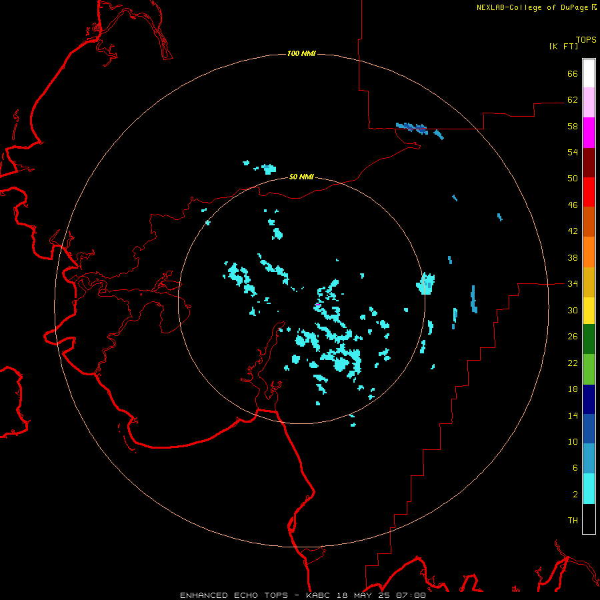
Task: Click the 58 legend value
Action: coord(573,126)
